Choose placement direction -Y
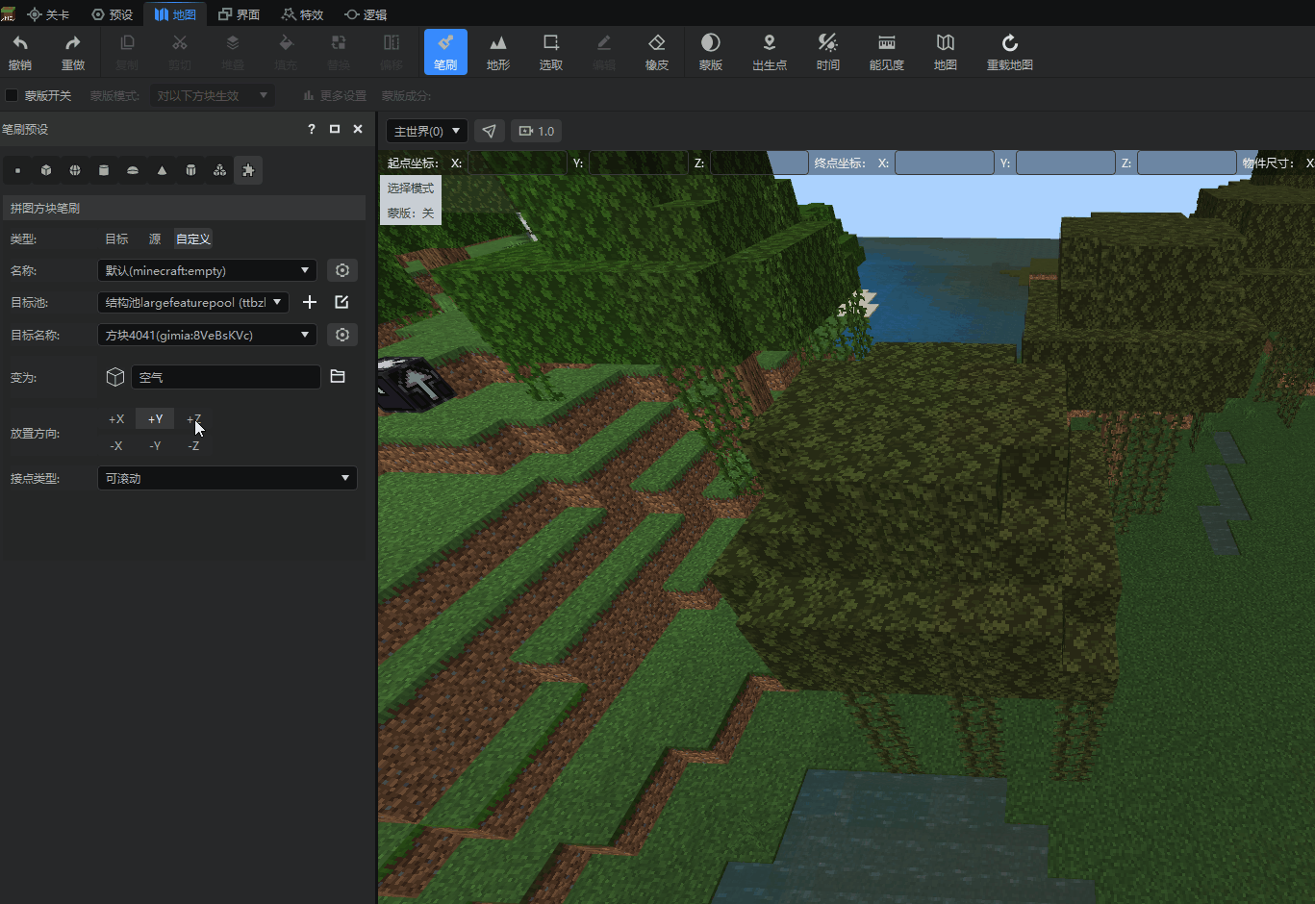 155,446
